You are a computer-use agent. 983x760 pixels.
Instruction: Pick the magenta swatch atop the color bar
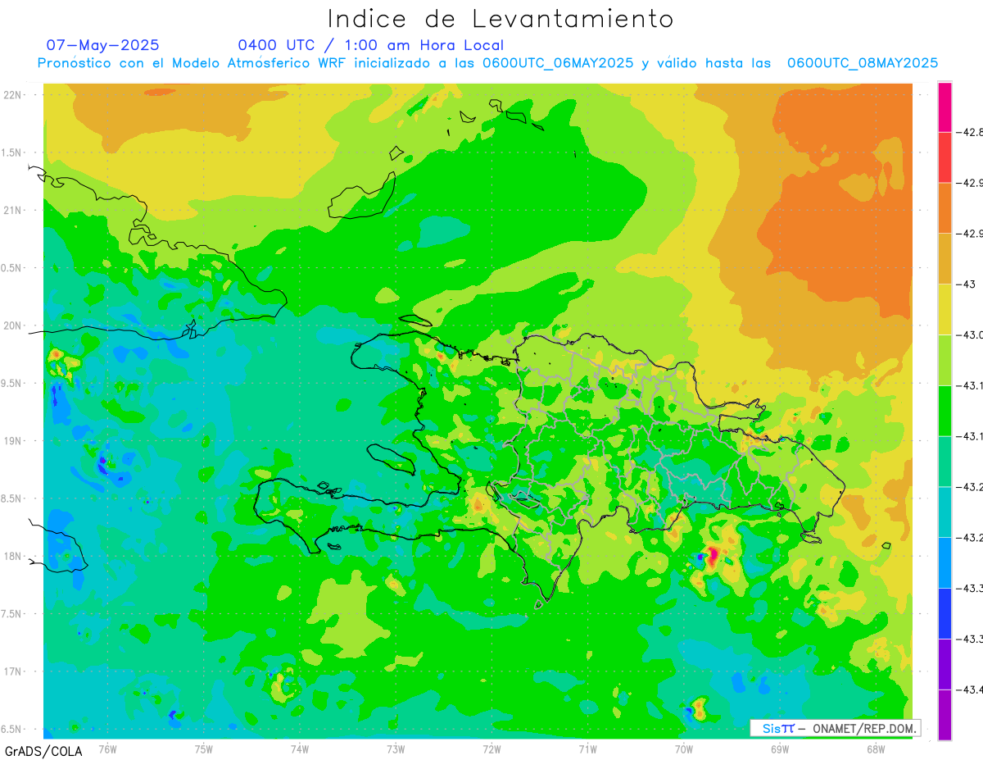pyautogui.click(x=944, y=107)
